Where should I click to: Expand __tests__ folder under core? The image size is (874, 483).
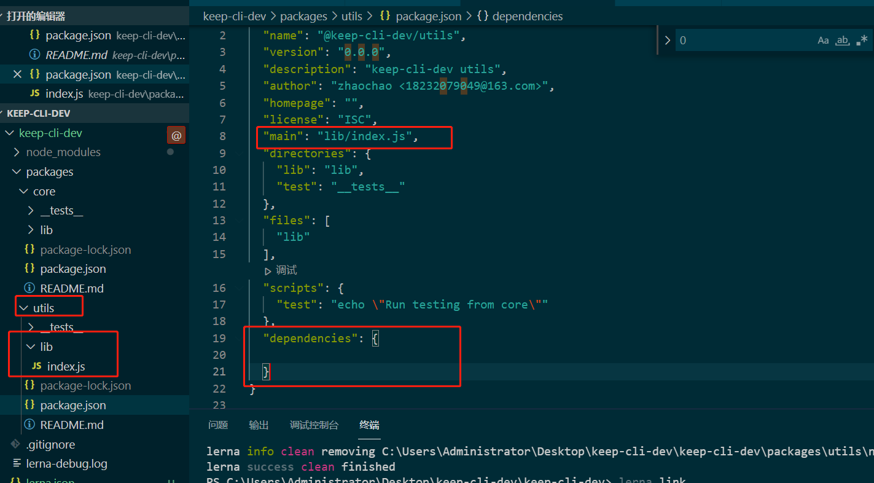coord(31,210)
